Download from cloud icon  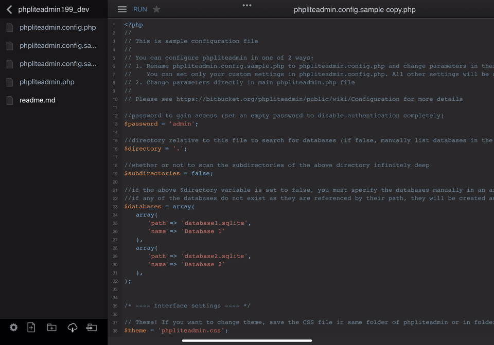[73, 328]
